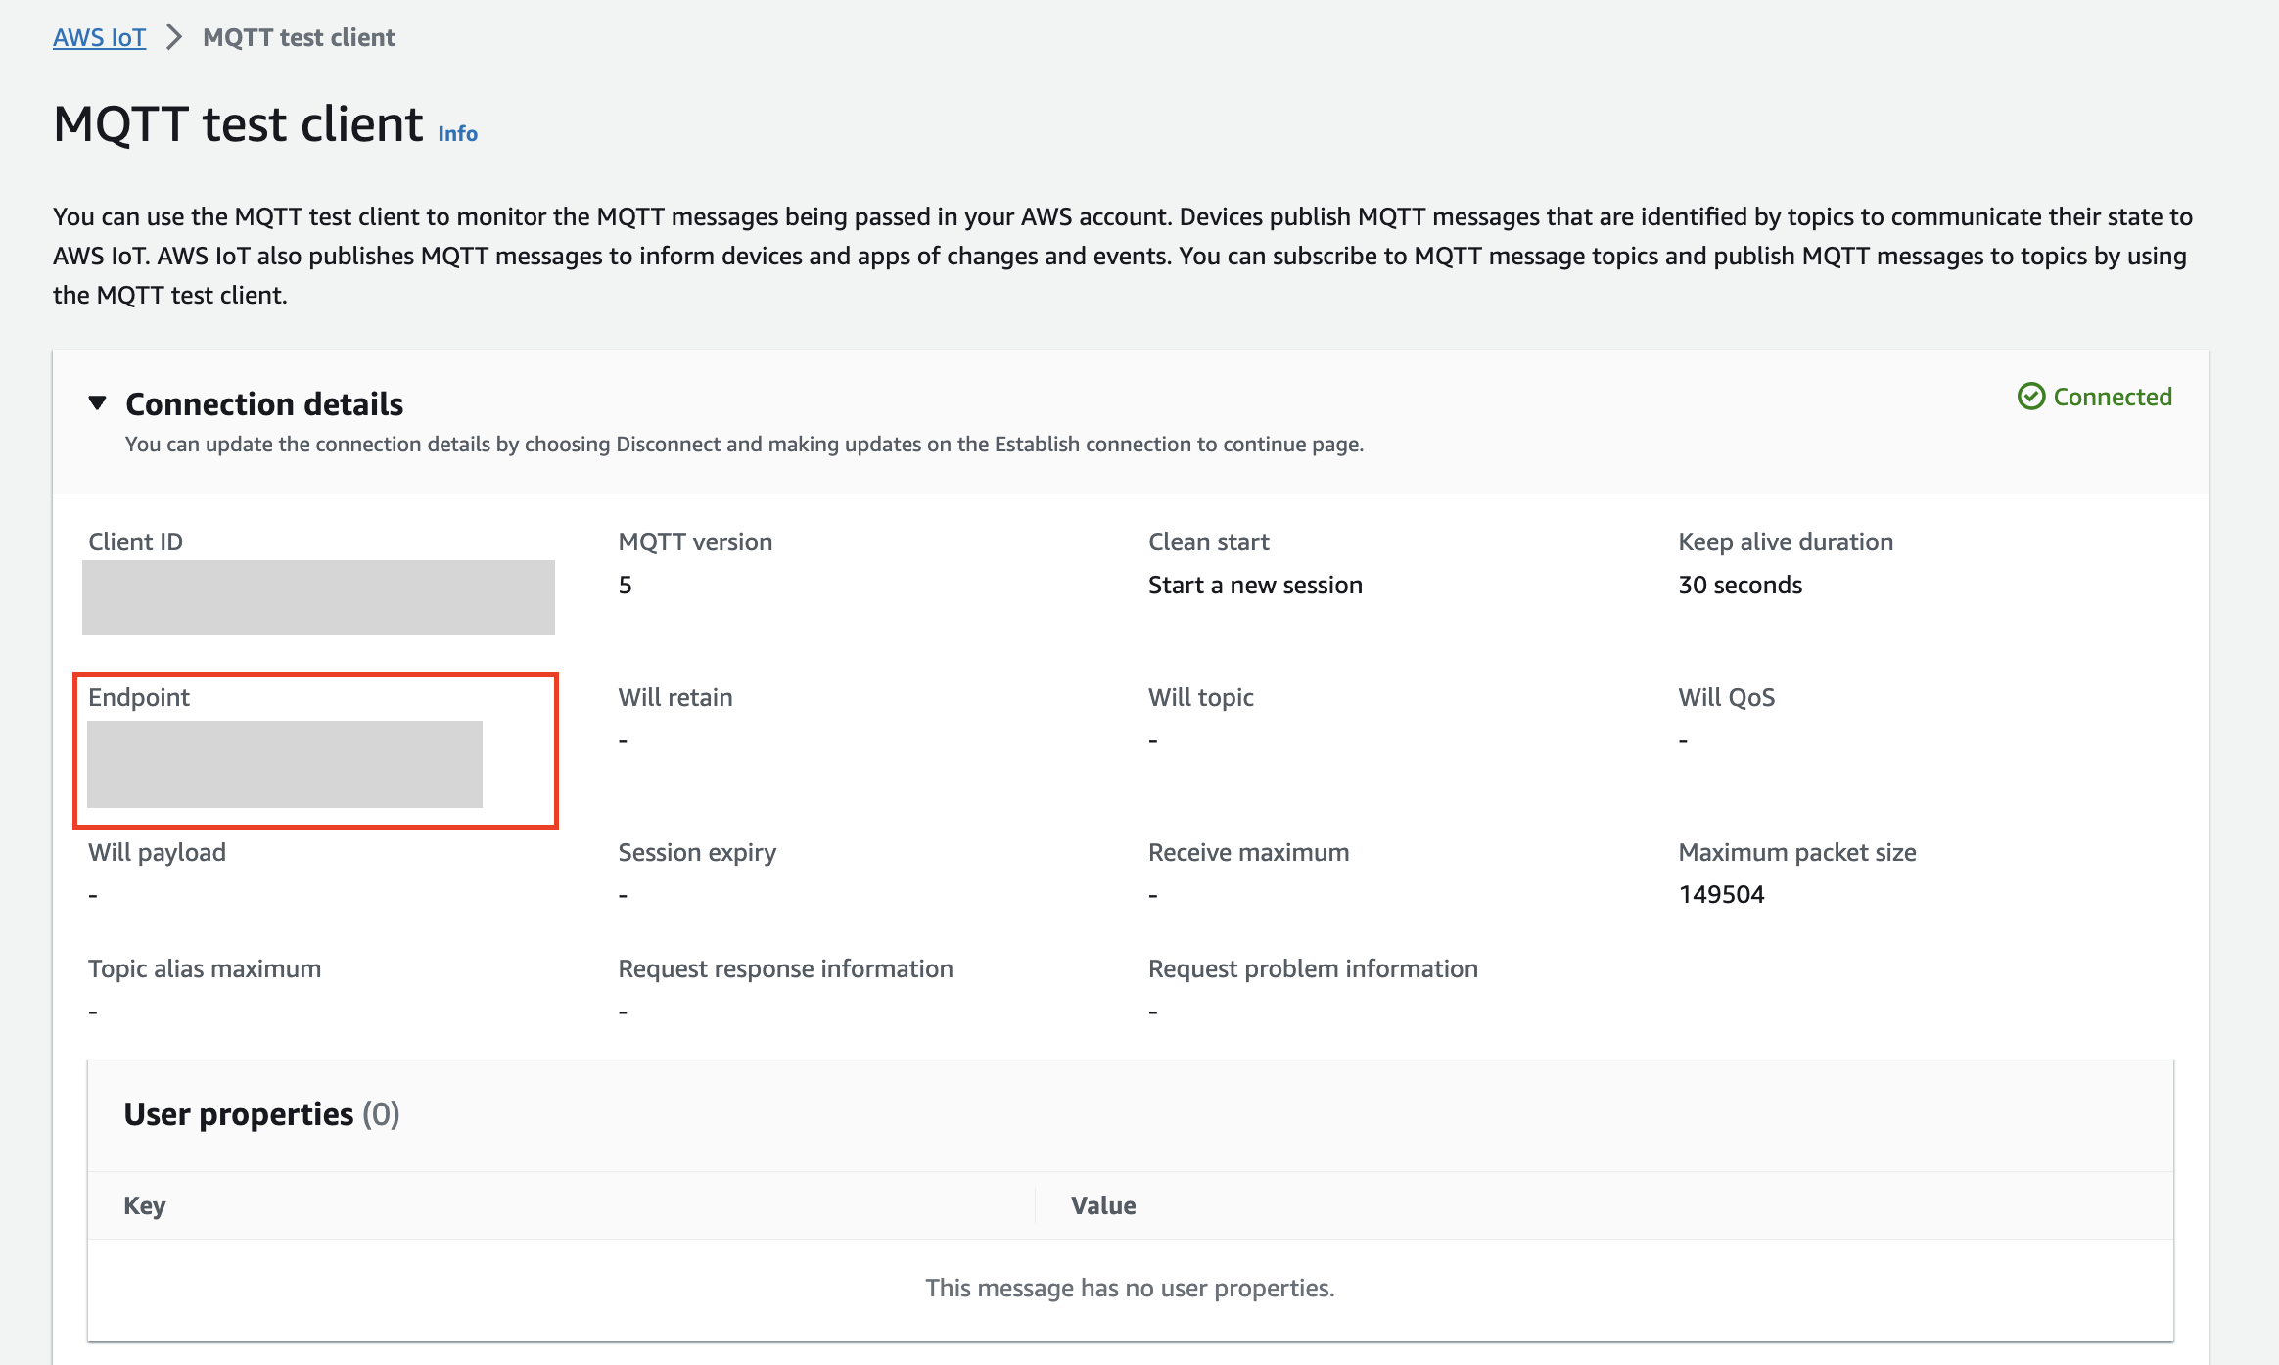Click the breadcrumb chevron separator icon
The height and width of the screenshot is (1365, 2279).
(174, 37)
